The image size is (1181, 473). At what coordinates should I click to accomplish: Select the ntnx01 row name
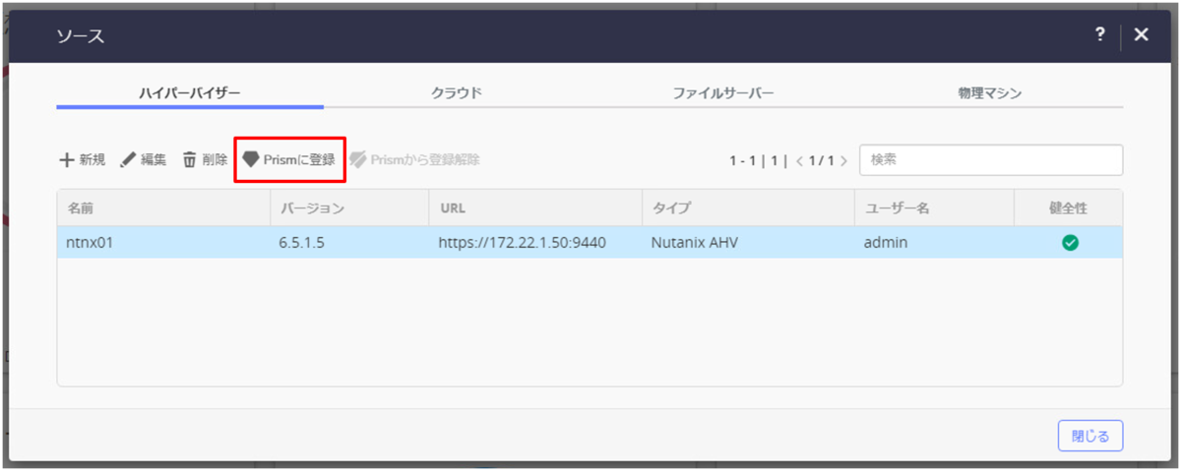(91, 243)
